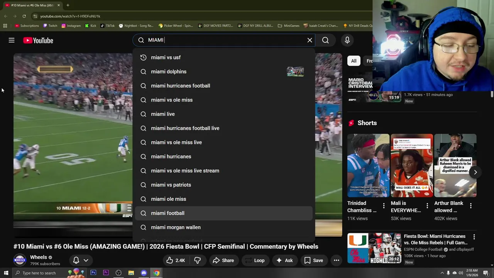Select suggestion 'miami vs ole miss'
494x278 pixels.
pyautogui.click(x=223, y=100)
